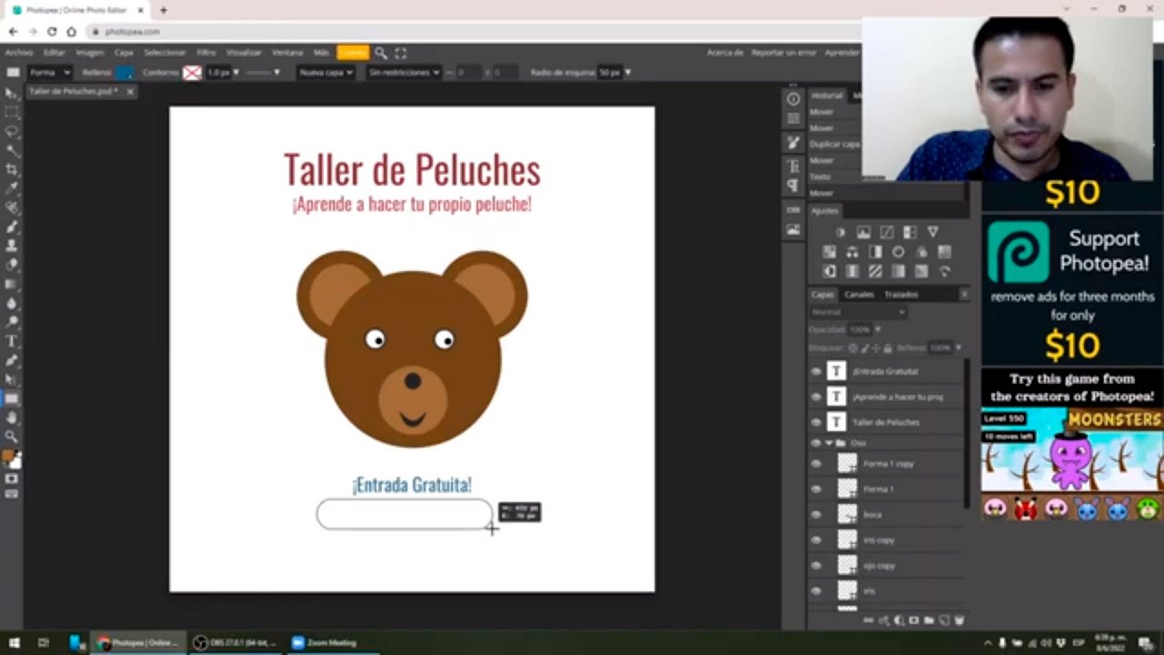Hide the iris copy layer

pyautogui.click(x=816, y=540)
